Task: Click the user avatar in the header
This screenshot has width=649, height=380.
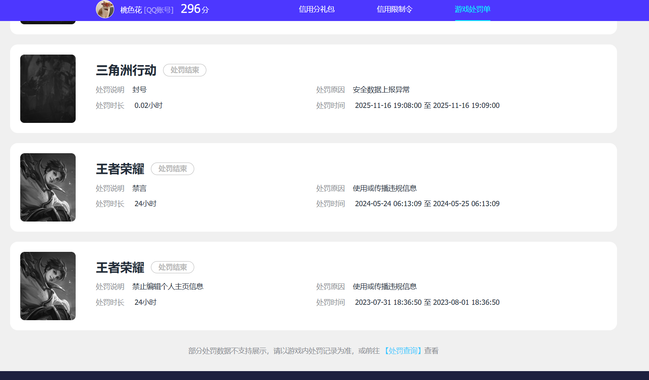Action: pyautogui.click(x=105, y=9)
